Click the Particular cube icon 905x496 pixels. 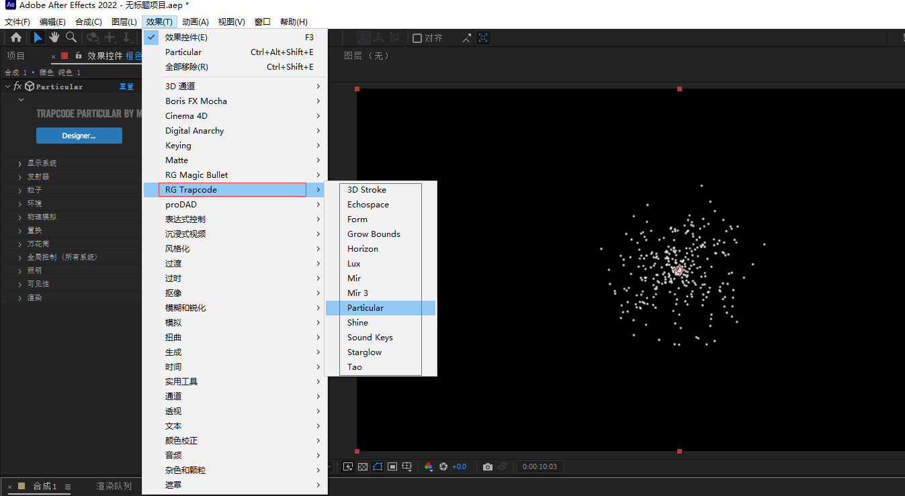tap(30, 87)
